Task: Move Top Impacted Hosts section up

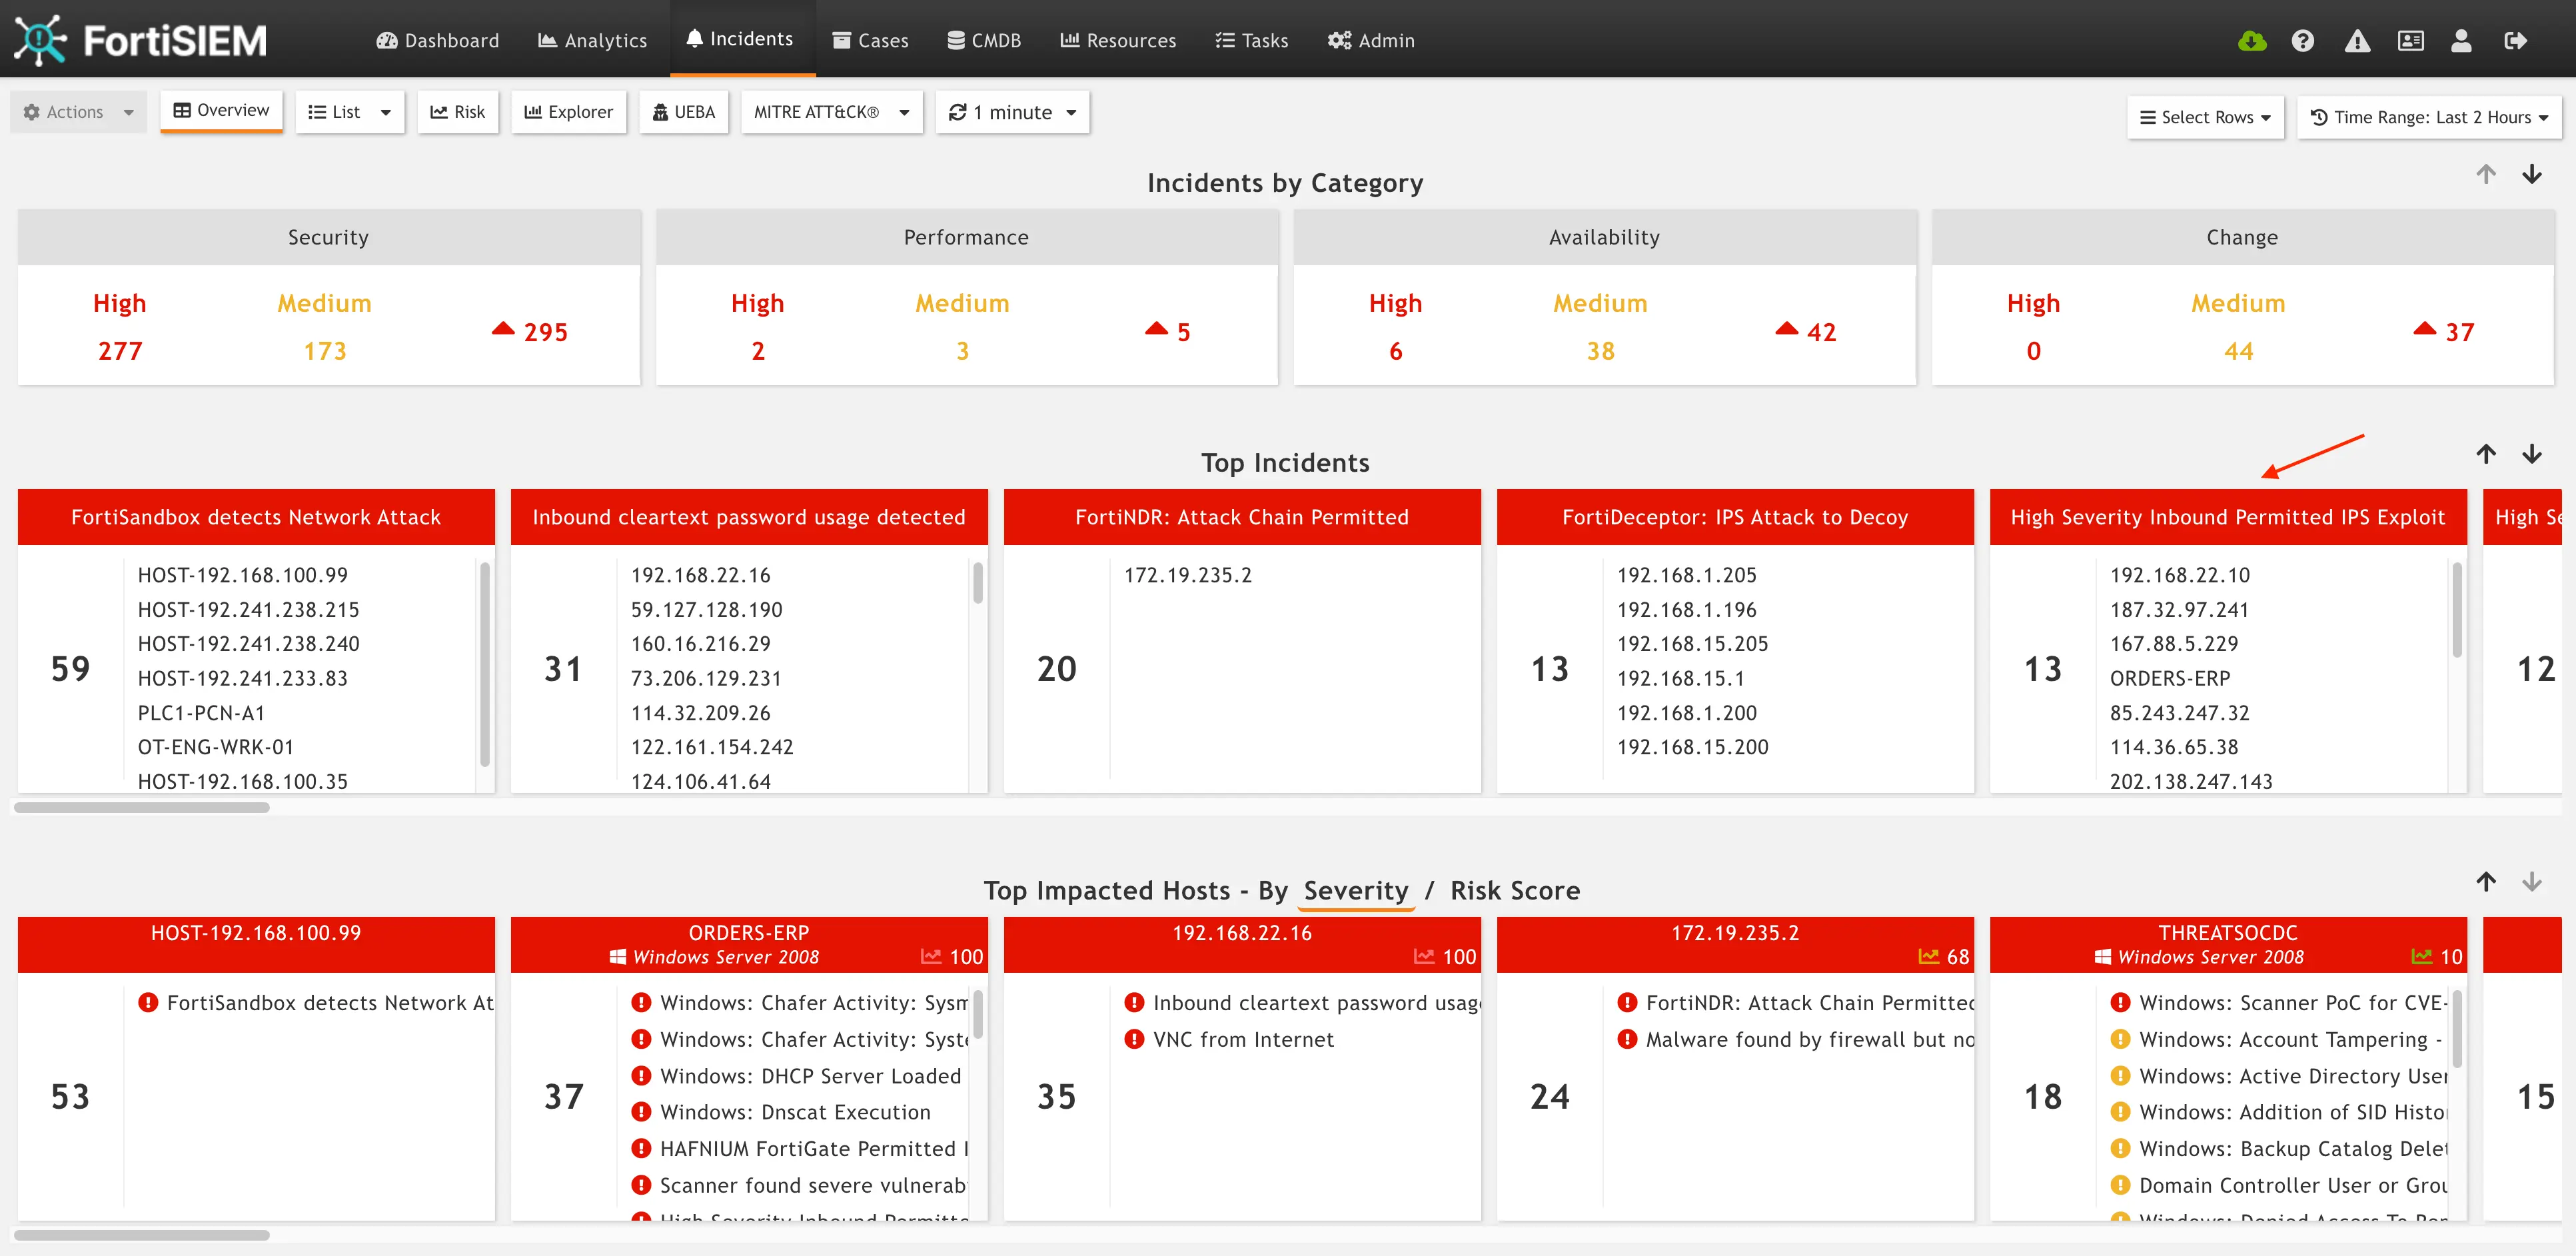Action: 2486,881
